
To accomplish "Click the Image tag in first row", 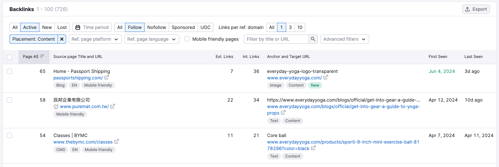I will (x=276, y=85).
